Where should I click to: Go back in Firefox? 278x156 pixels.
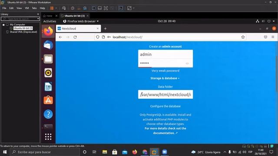click(60, 37)
